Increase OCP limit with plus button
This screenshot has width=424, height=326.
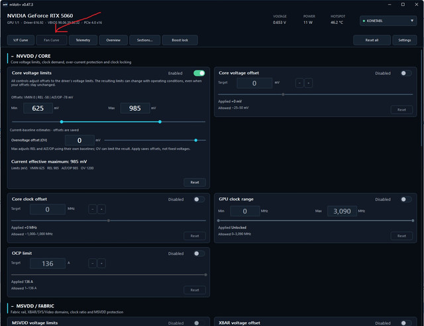[101, 264]
